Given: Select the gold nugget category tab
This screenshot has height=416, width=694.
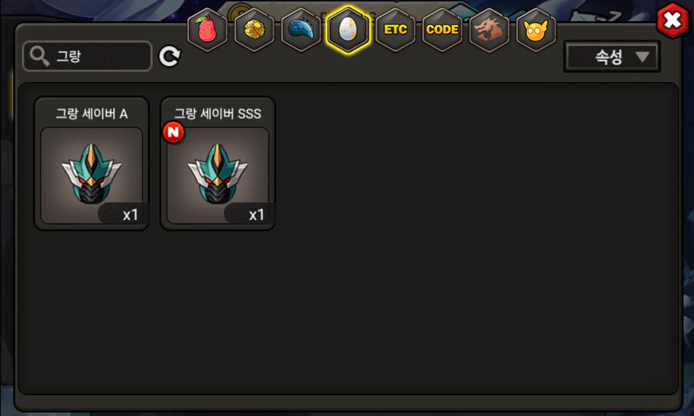Looking at the screenshot, I should click(x=255, y=30).
